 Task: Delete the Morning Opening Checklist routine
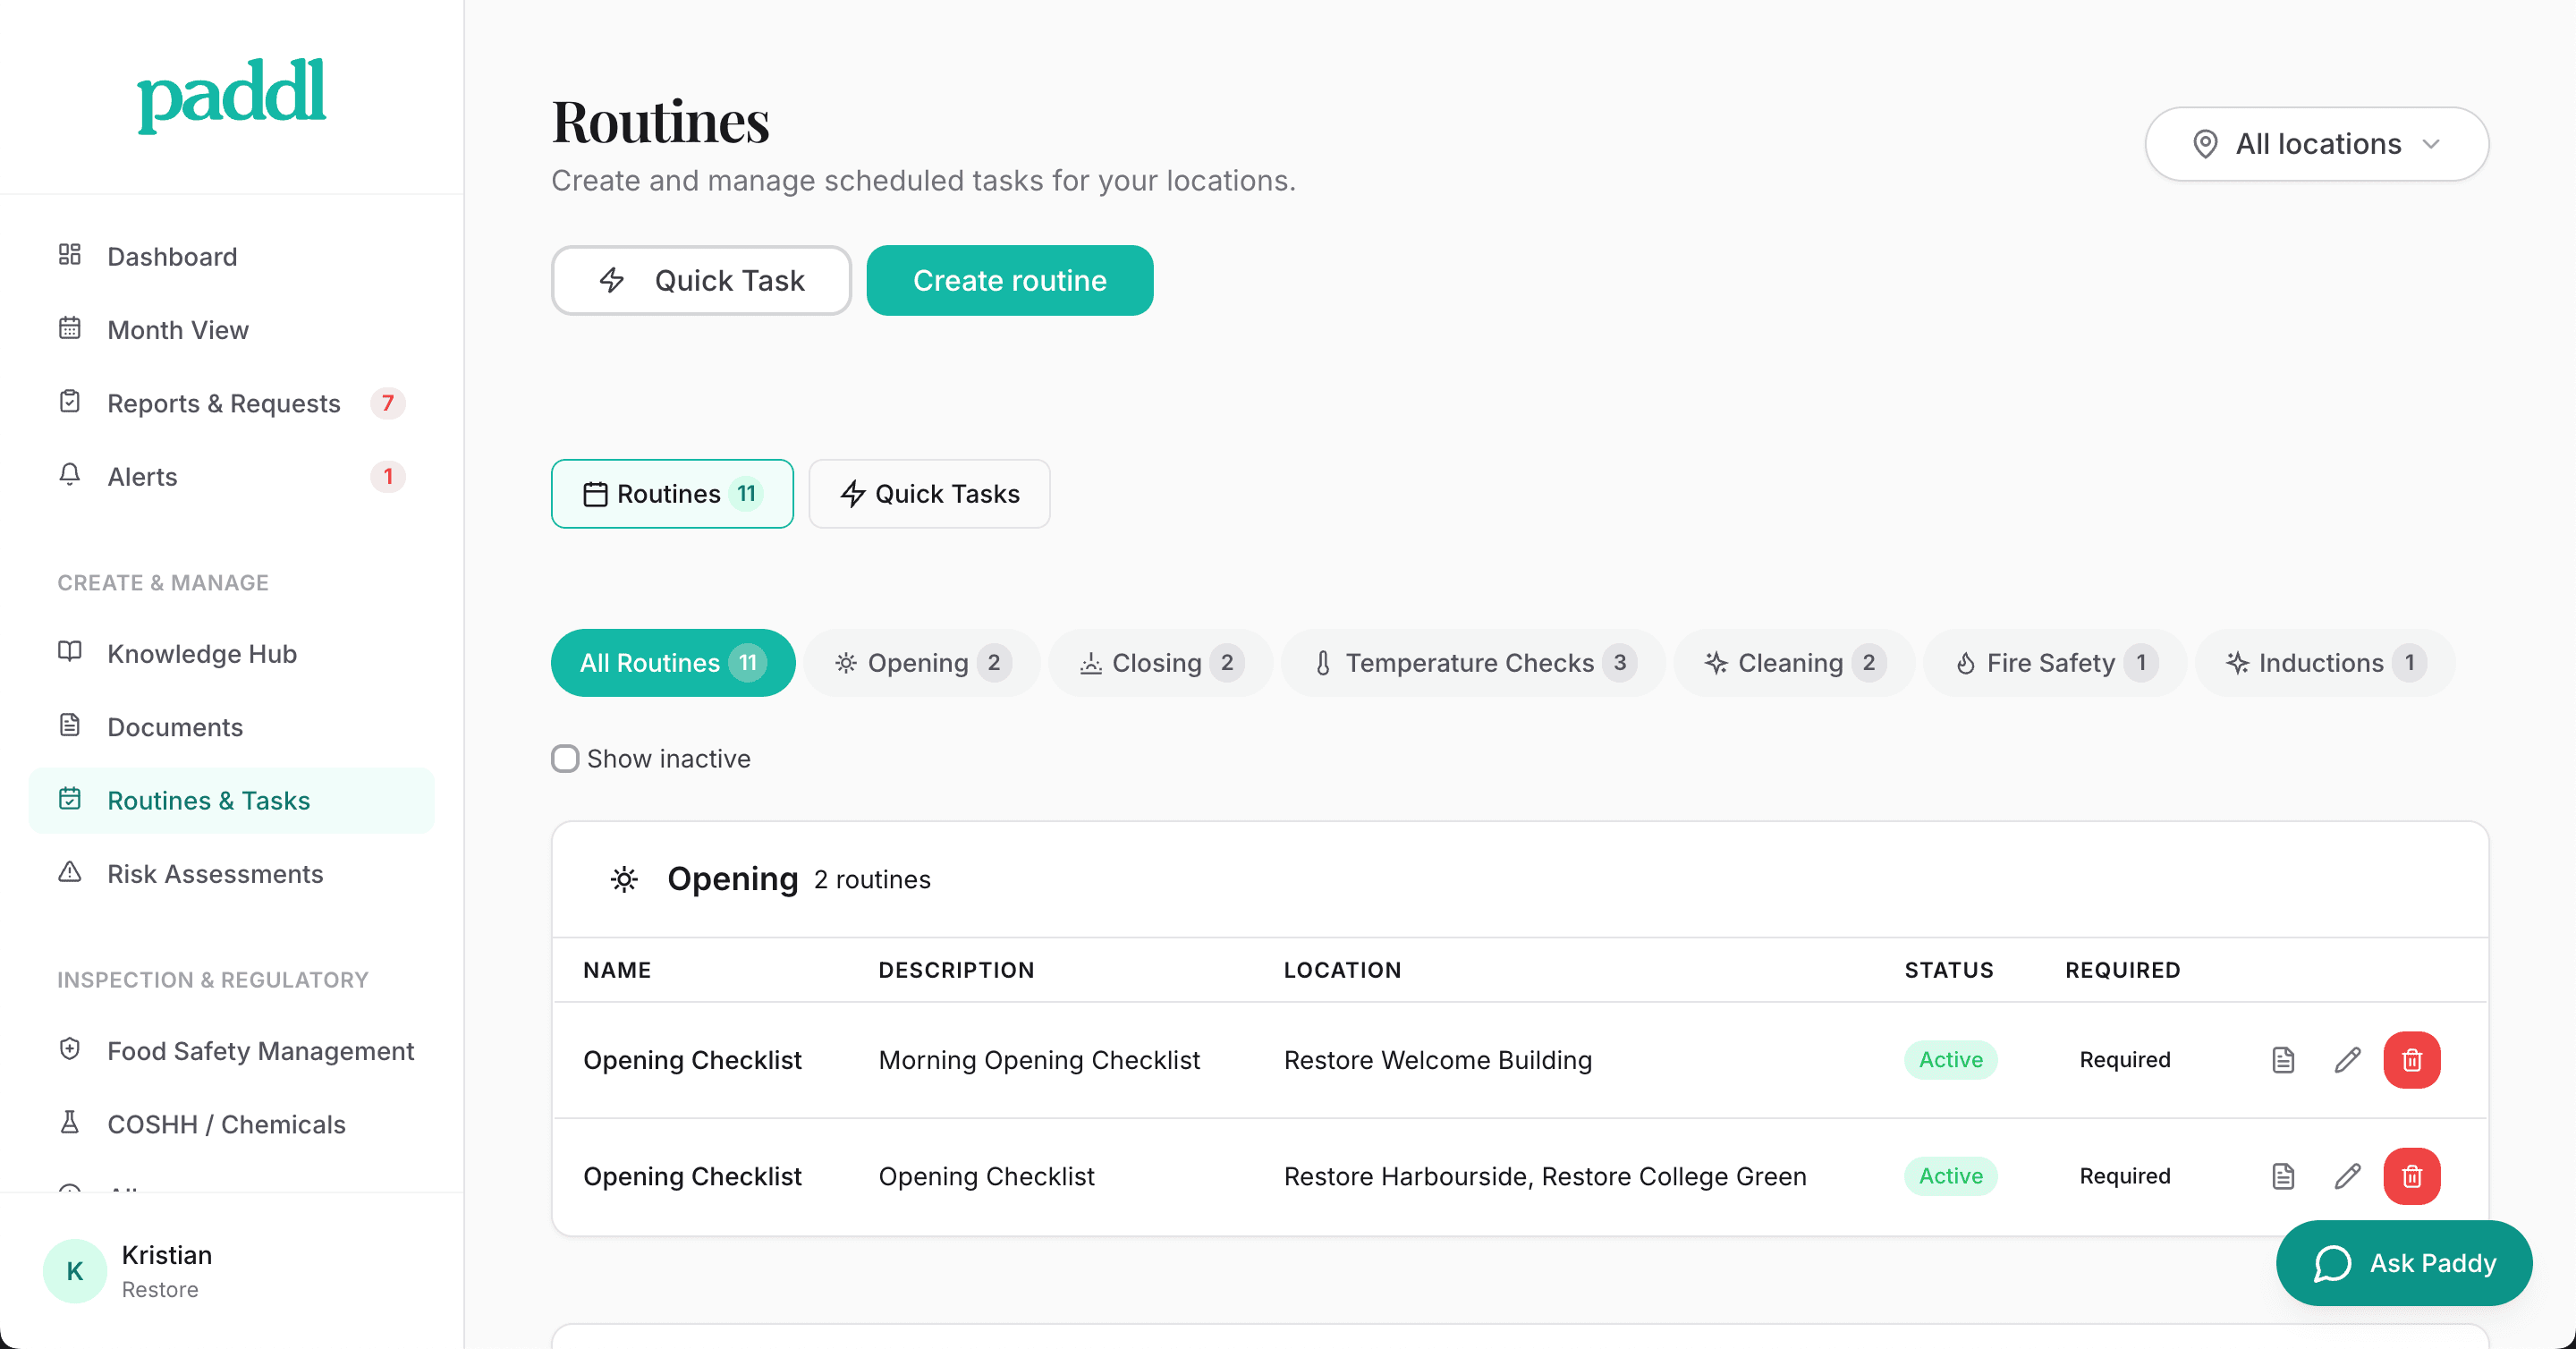[2411, 1060]
